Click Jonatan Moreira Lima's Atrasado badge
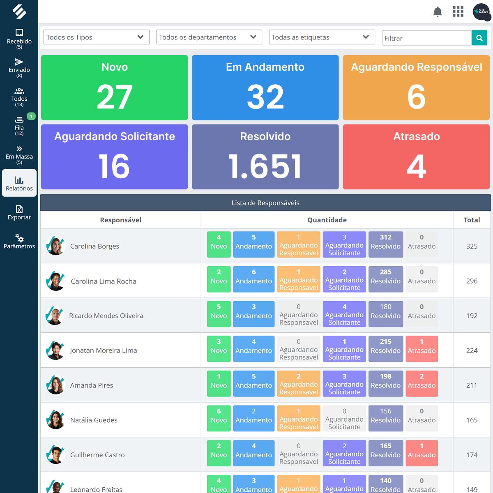Screen dimensions: 493x493 (422, 349)
